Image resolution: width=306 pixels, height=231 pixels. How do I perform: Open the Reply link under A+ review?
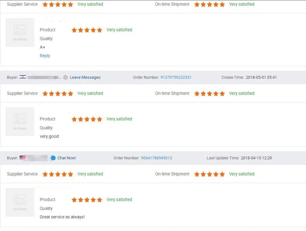(45, 56)
